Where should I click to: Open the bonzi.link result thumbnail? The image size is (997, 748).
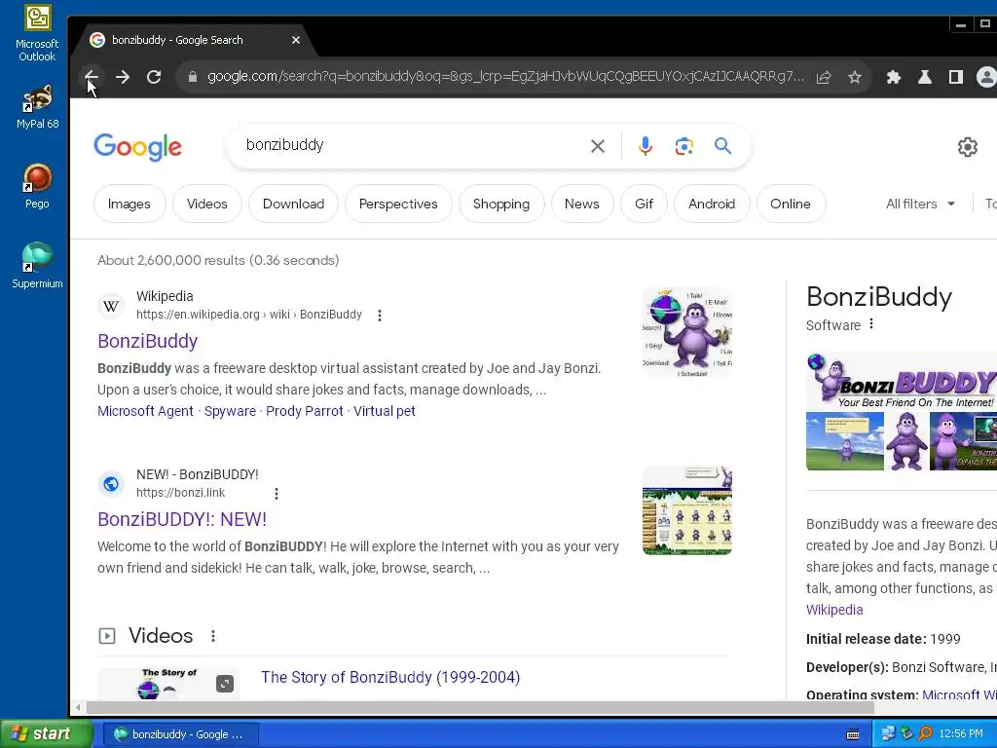point(687,510)
